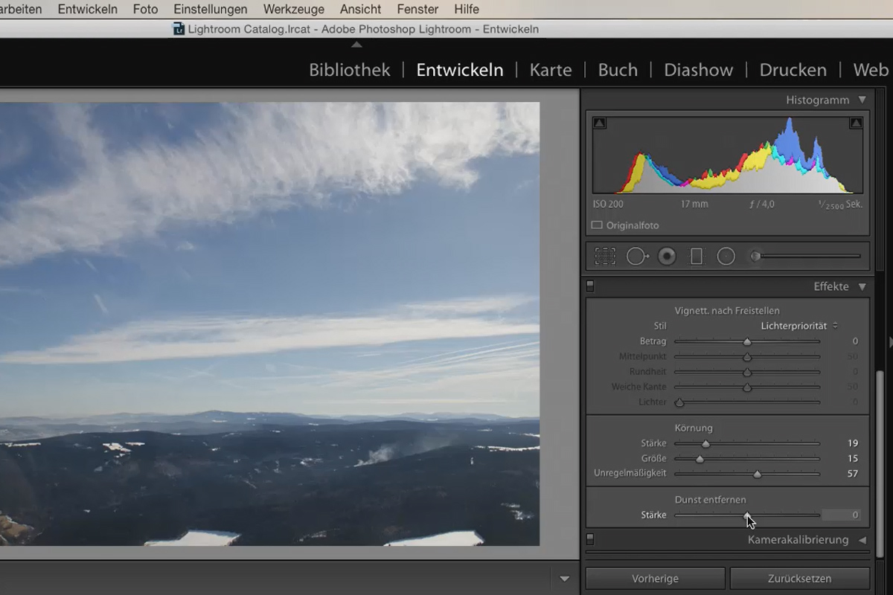Click the Vignette Betrag slider handle
Screen dimensions: 893x595
click(747, 342)
